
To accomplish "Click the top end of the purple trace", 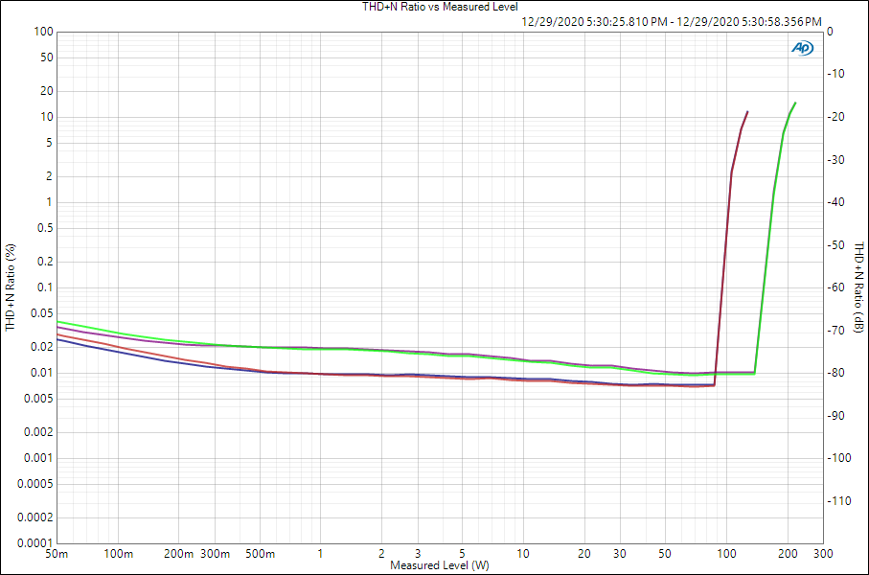I will 747,112.
